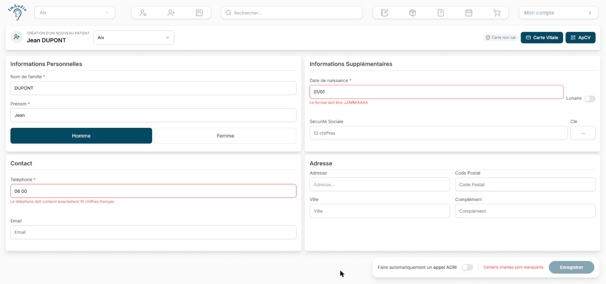Click the ApCV button
Viewport: 606px width, 284px height.
tap(580, 37)
